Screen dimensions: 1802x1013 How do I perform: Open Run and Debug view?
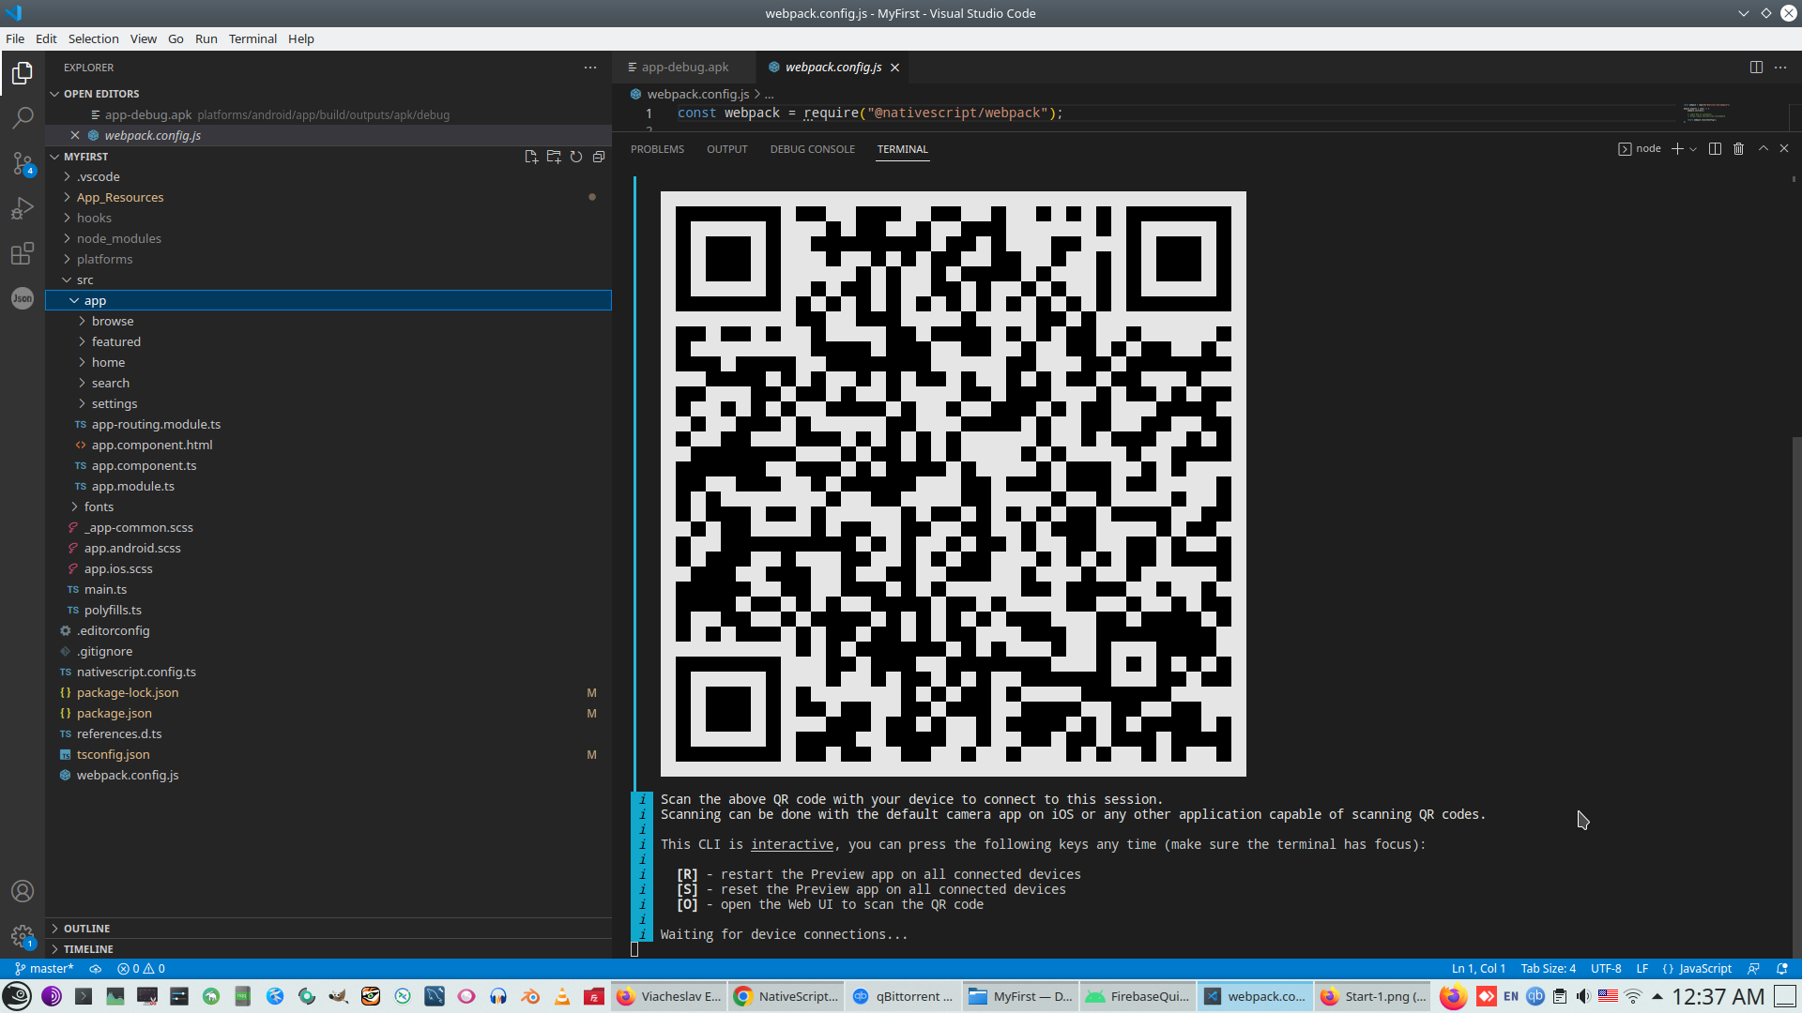point(23,208)
